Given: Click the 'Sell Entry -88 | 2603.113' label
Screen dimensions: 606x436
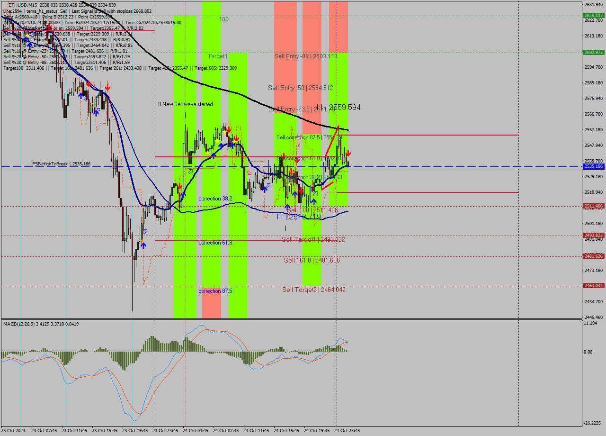Looking at the screenshot, I should point(306,56).
